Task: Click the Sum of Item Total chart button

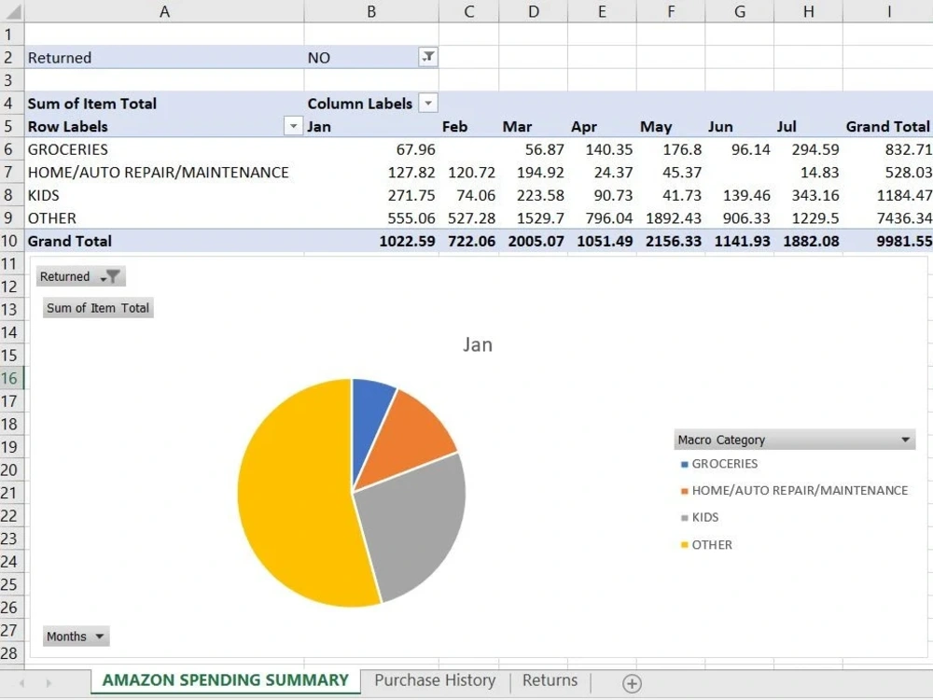Action: (98, 308)
